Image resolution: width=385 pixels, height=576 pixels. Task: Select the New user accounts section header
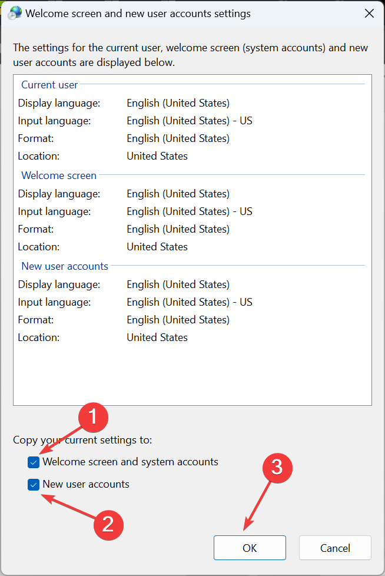65,266
